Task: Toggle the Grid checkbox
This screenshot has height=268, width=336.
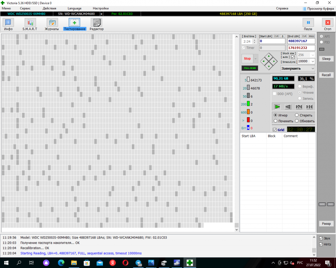Action: (275, 130)
